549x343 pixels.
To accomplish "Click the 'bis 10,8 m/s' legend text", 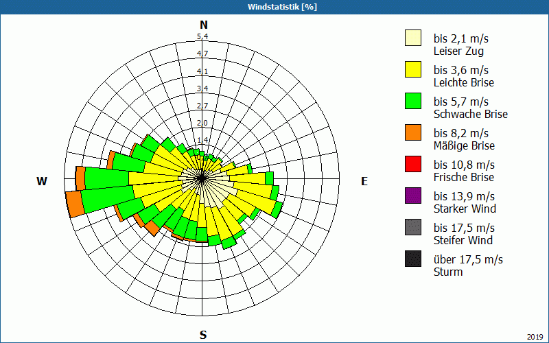I will 464,165.
